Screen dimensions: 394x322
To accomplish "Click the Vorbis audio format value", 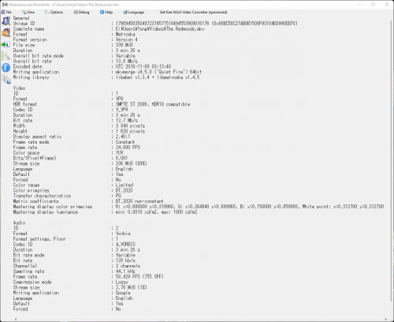I will pos(123,234).
